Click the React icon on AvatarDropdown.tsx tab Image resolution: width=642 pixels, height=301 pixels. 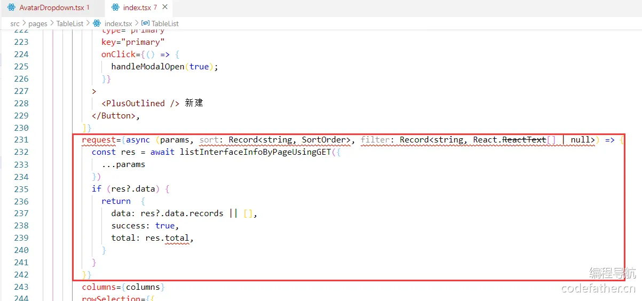[11, 8]
